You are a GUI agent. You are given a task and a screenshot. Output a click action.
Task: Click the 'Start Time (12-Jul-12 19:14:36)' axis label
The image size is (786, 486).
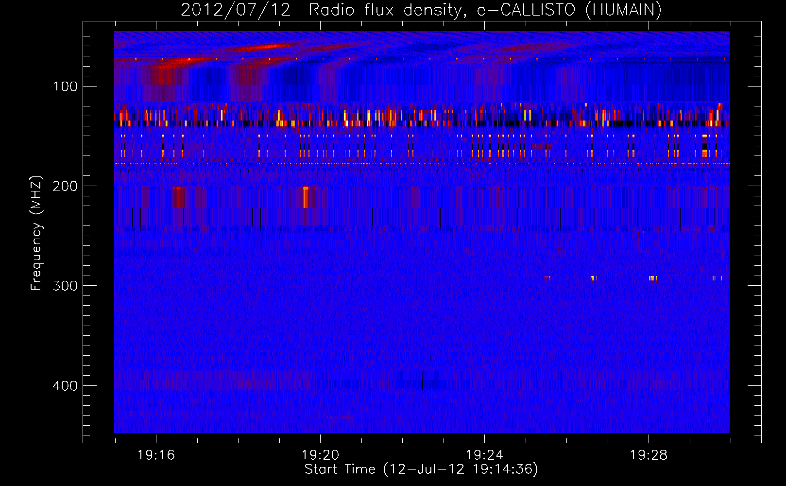click(x=421, y=469)
